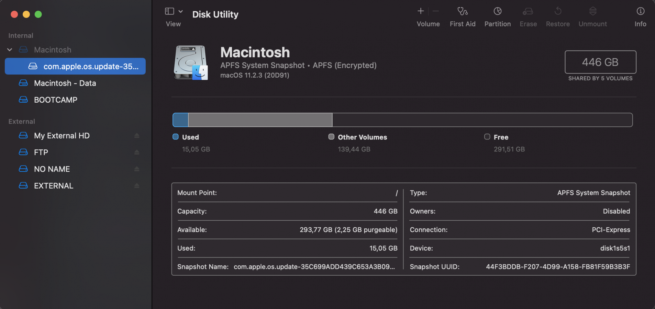Select the BOOTCAMP volume
Image resolution: width=655 pixels, height=309 pixels.
tap(55, 100)
